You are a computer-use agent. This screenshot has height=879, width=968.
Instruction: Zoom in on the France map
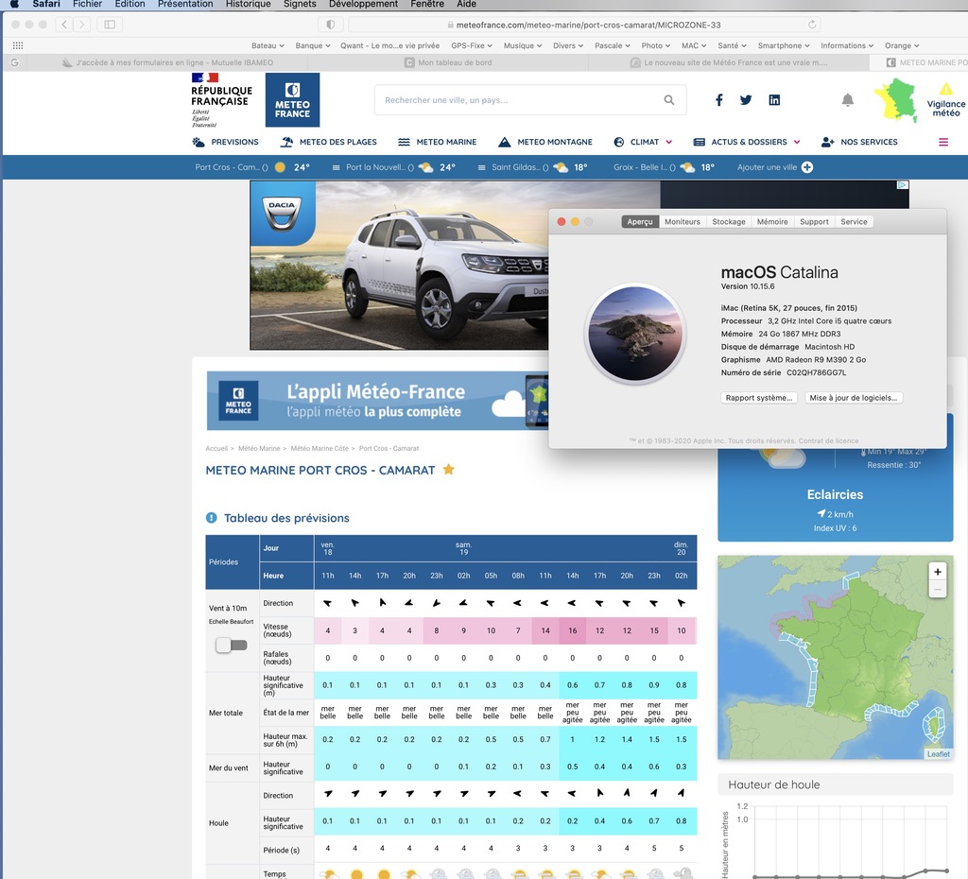point(938,572)
